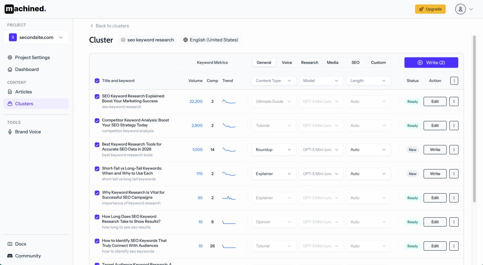
Task: Expand the secondsite.com project selector
Action: pos(36,37)
